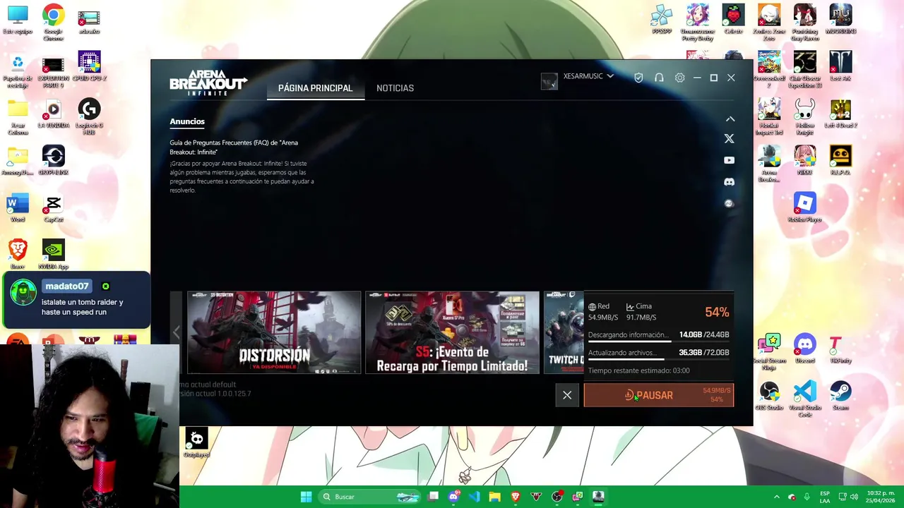Select the Red network speed indicator
The image size is (904, 508).
coord(603,312)
